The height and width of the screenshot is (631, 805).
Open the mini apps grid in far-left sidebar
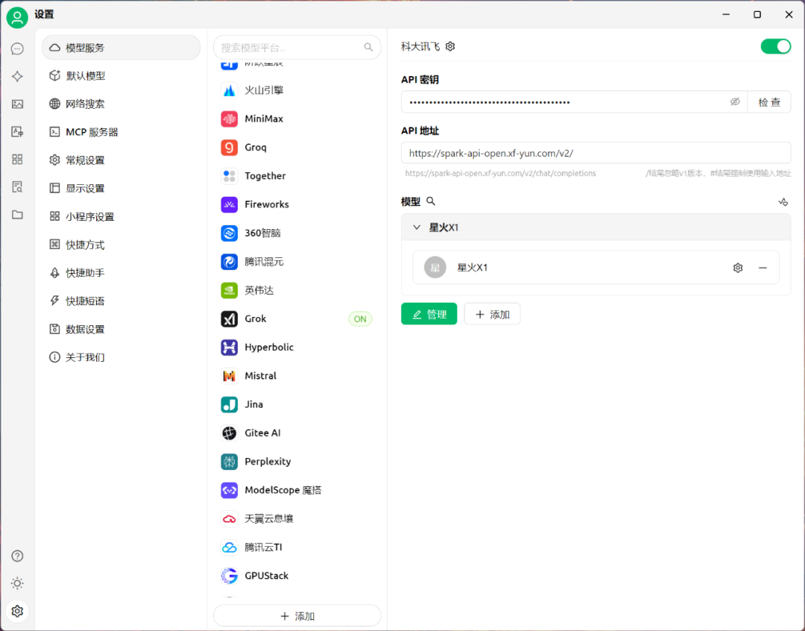(17, 160)
